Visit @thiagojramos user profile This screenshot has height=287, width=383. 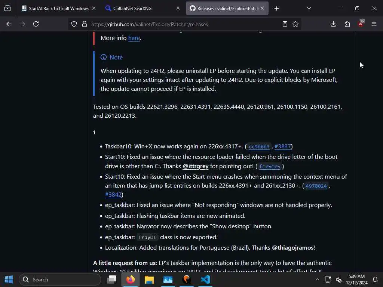[292, 248]
